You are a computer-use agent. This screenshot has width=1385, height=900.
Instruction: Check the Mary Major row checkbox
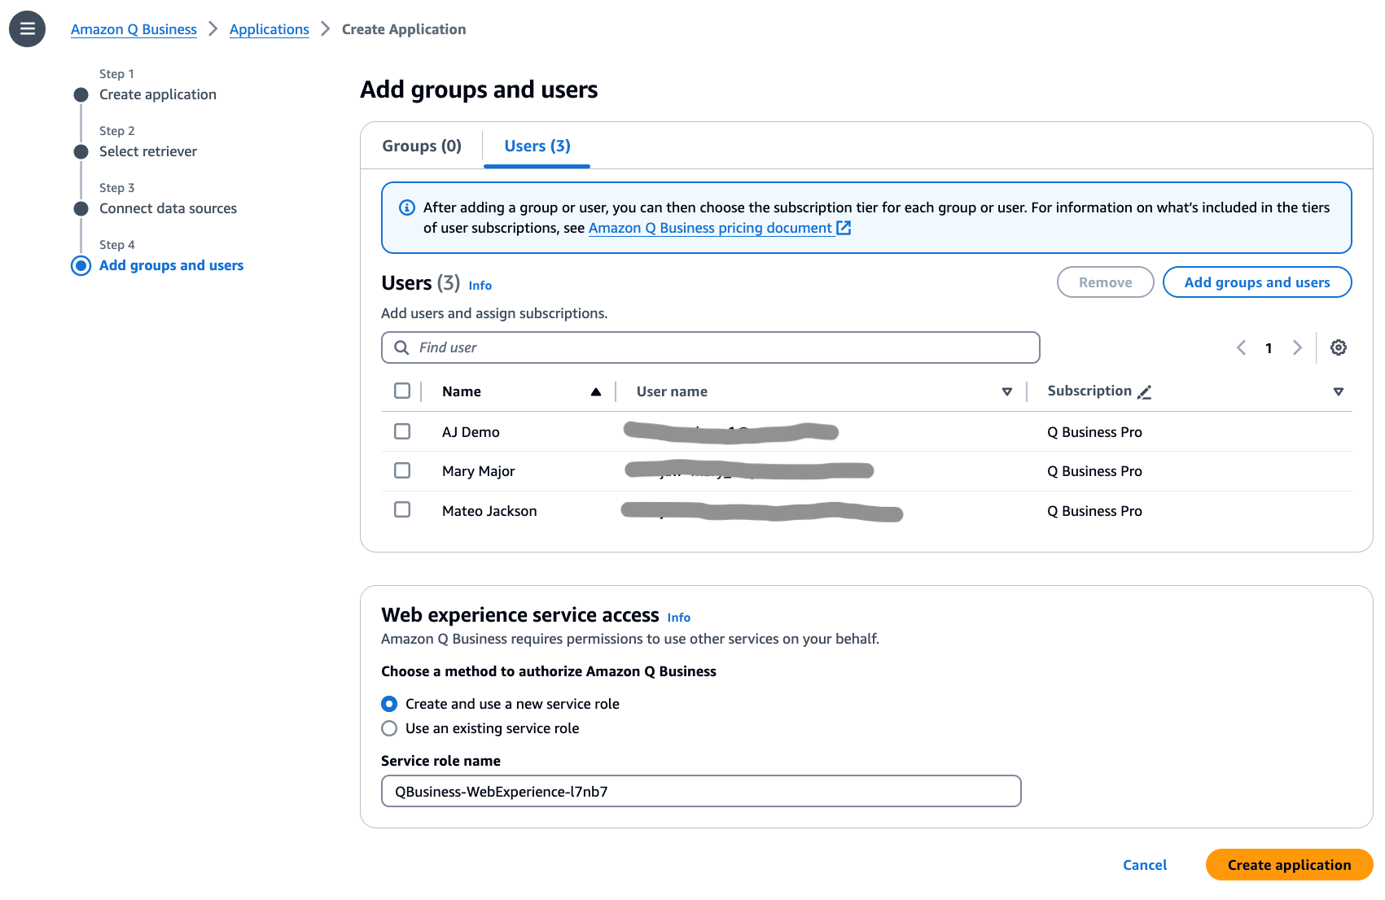[402, 470]
